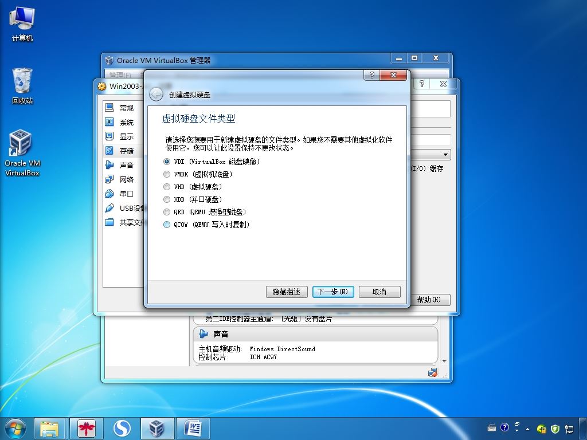The image size is (587, 440).
Task: Cancel the wizard with 取消 button
Action: [379, 292]
